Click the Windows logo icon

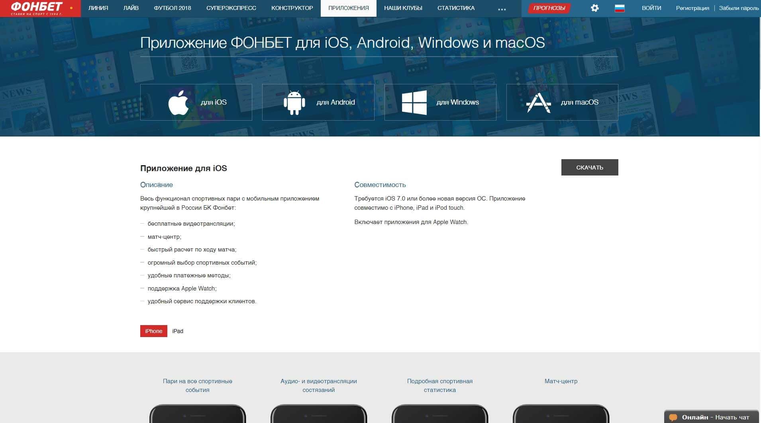(414, 103)
